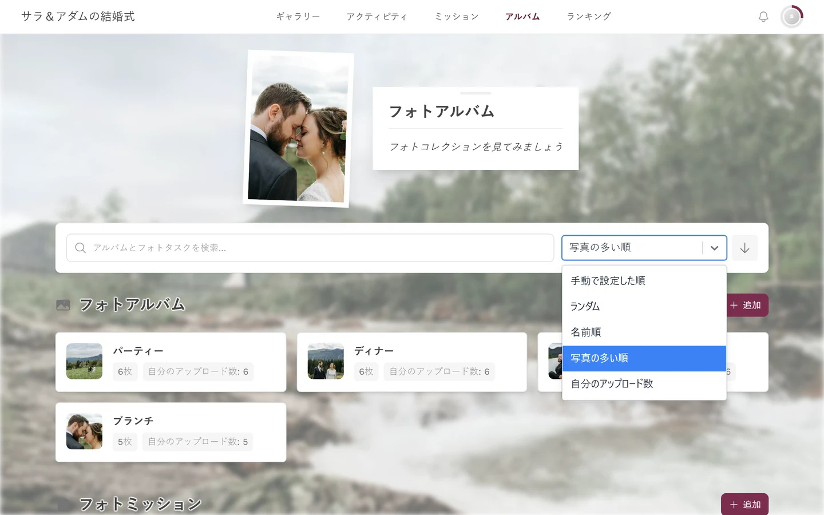Click the パーティー album title
The height and width of the screenshot is (515, 824).
tap(138, 351)
